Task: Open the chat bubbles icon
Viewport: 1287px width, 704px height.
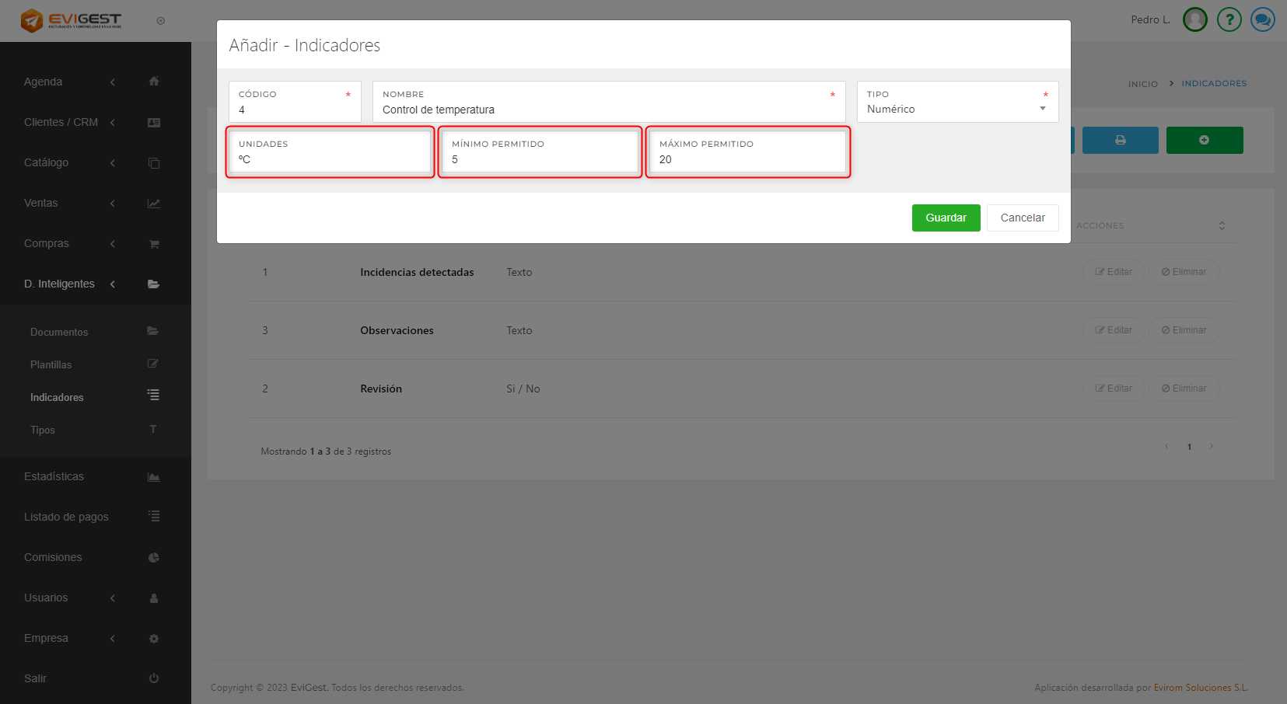Action: 1262,19
